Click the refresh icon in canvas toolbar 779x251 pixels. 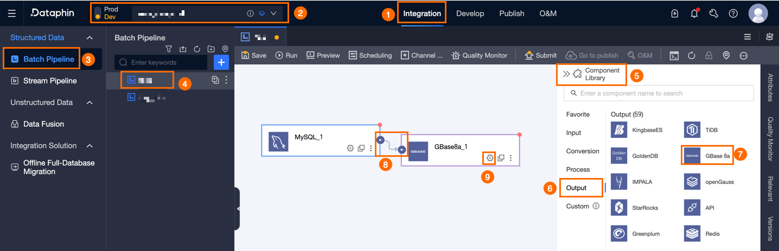point(692,55)
